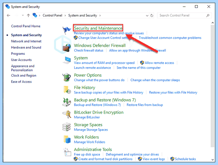
Task: Click the search magnifier icon
Action: pyautogui.click(x=208, y=15)
